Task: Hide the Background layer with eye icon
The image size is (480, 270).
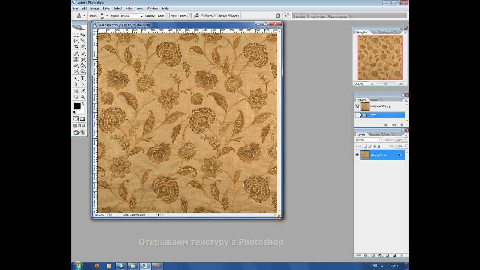Action: coord(357,155)
